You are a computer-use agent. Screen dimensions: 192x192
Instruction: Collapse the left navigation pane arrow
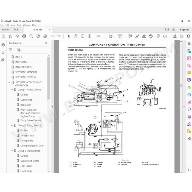coord(52,107)
